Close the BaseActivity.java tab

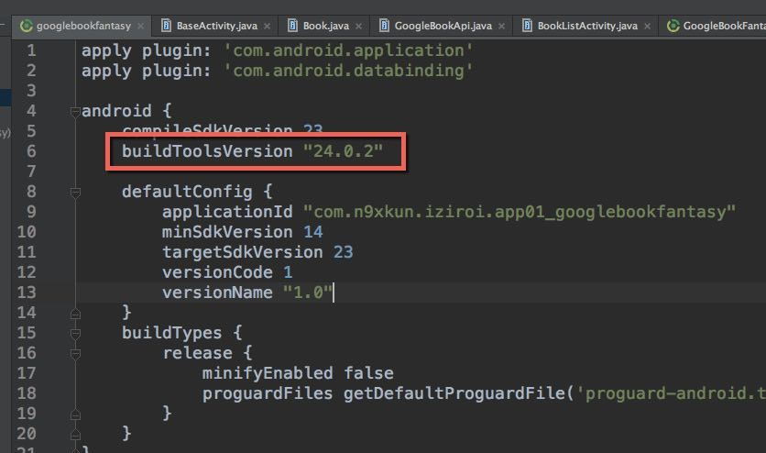(267, 27)
